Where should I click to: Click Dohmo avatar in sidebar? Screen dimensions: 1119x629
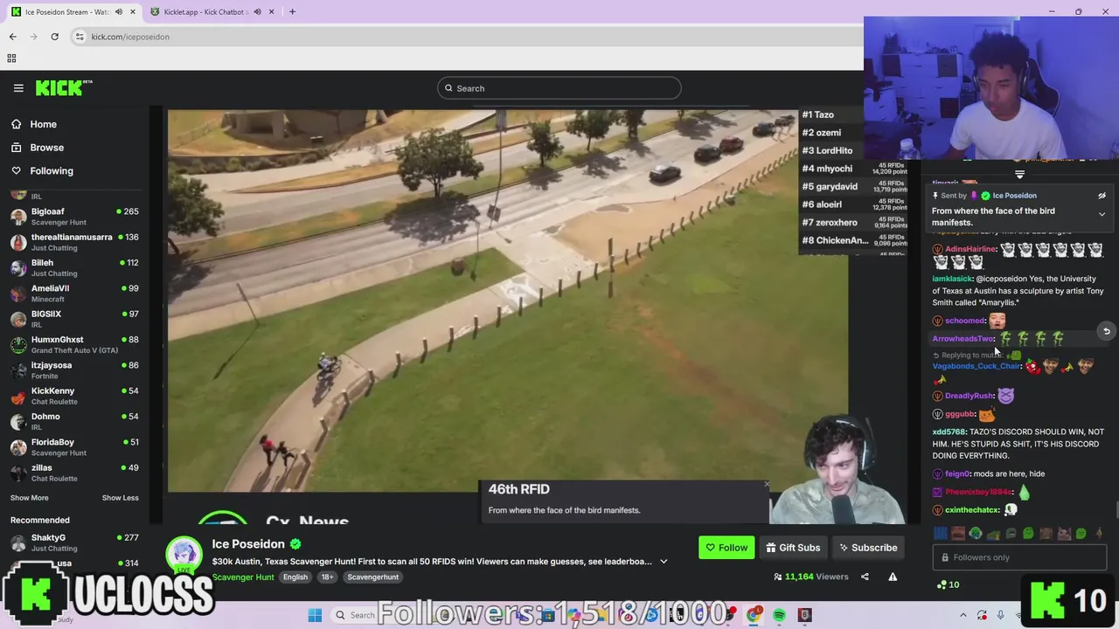(18, 421)
